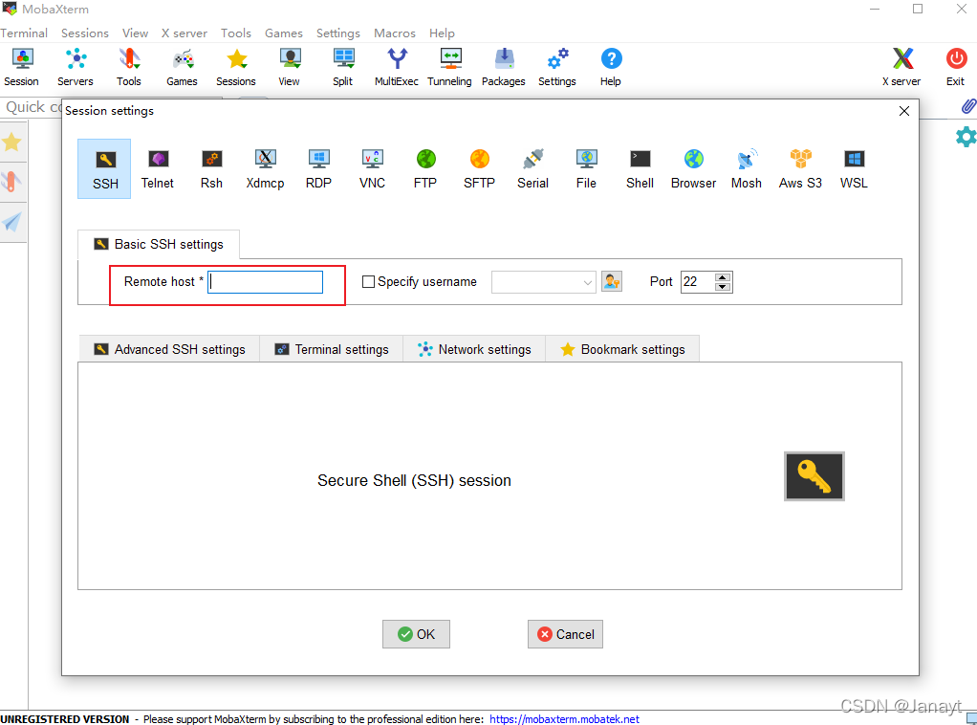Click the teal gear icon at right

point(966,137)
